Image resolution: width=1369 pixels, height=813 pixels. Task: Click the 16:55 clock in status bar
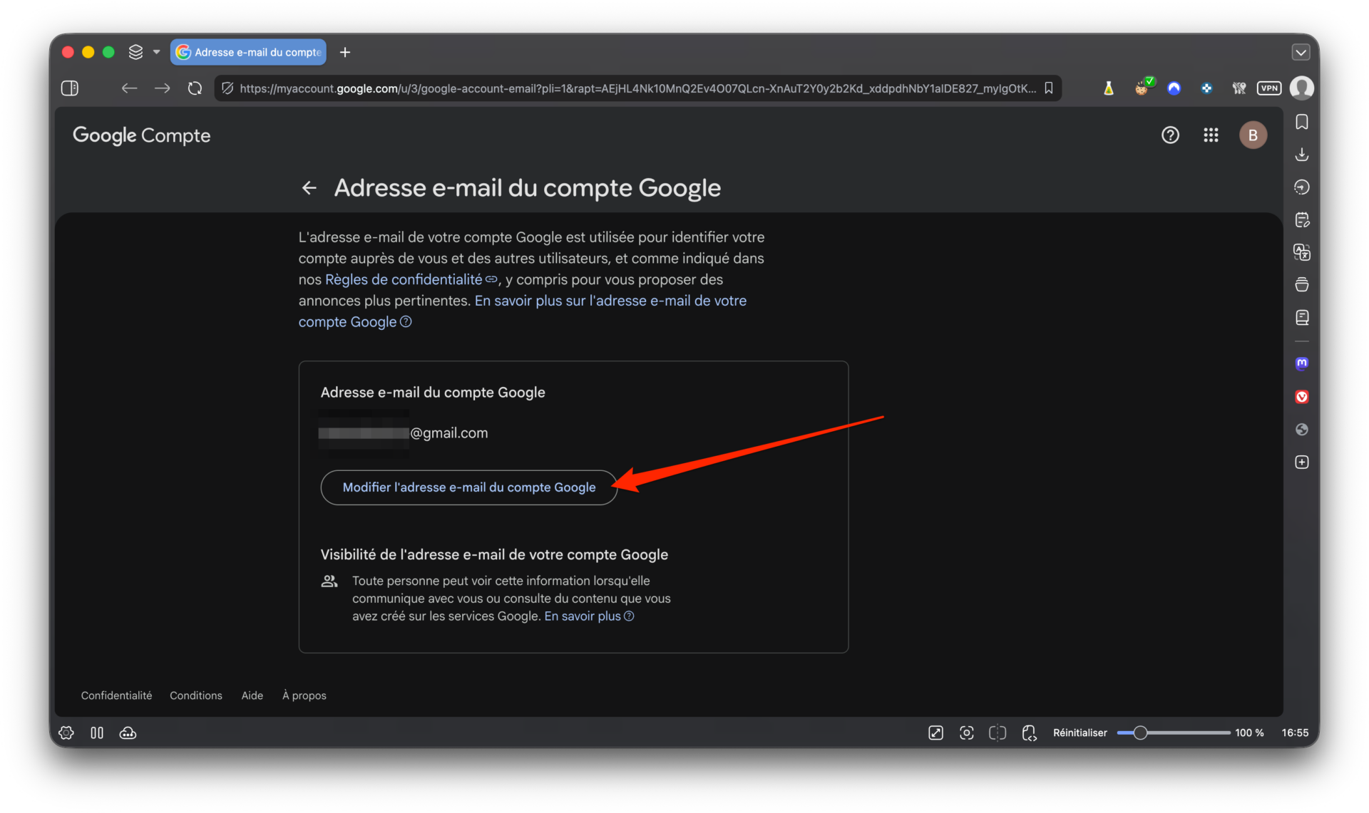pos(1295,732)
